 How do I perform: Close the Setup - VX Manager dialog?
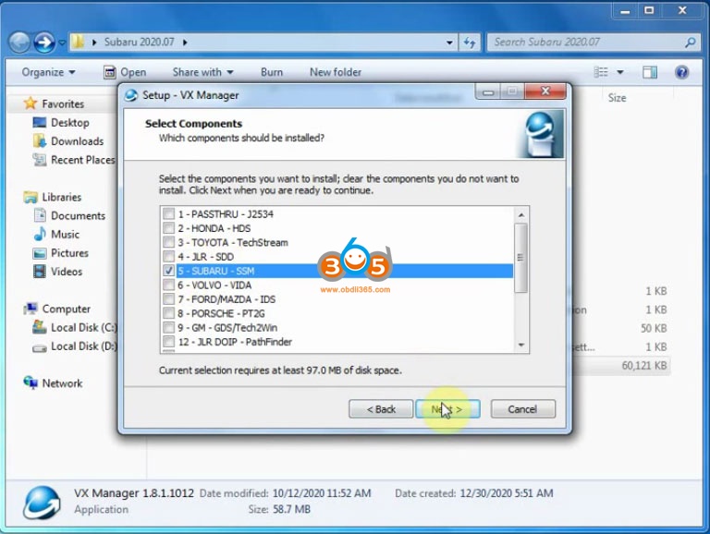click(545, 91)
